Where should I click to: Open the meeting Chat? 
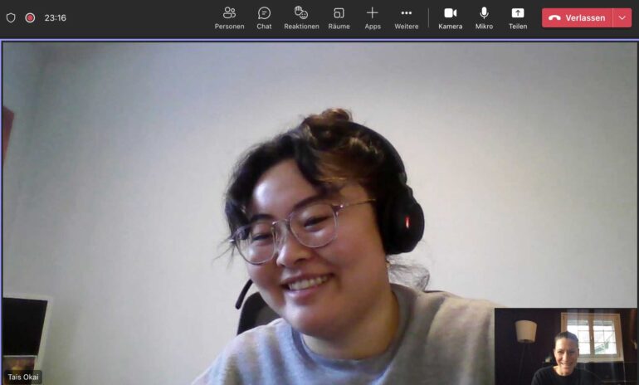pos(264,17)
